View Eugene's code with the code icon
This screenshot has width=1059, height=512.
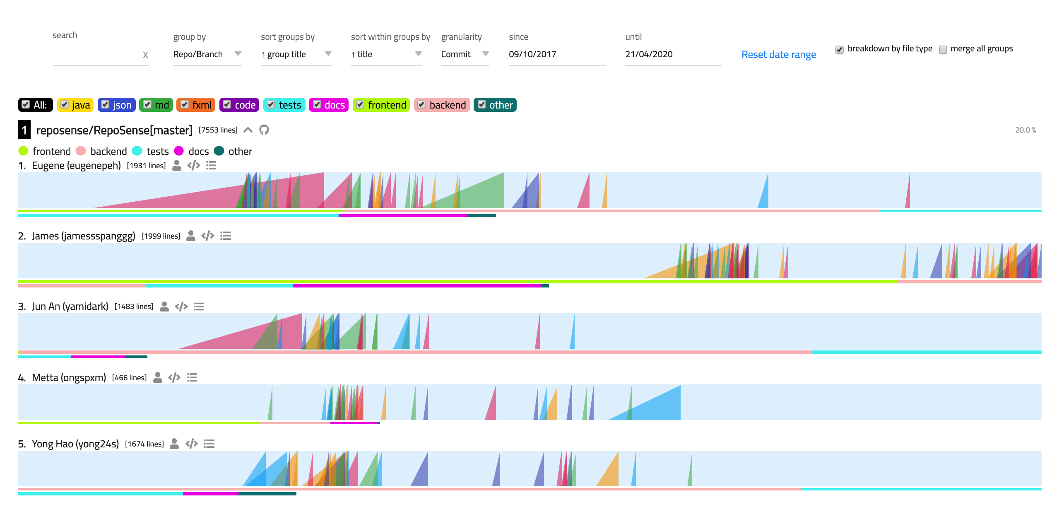pyautogui.click(x=194, y=166)
